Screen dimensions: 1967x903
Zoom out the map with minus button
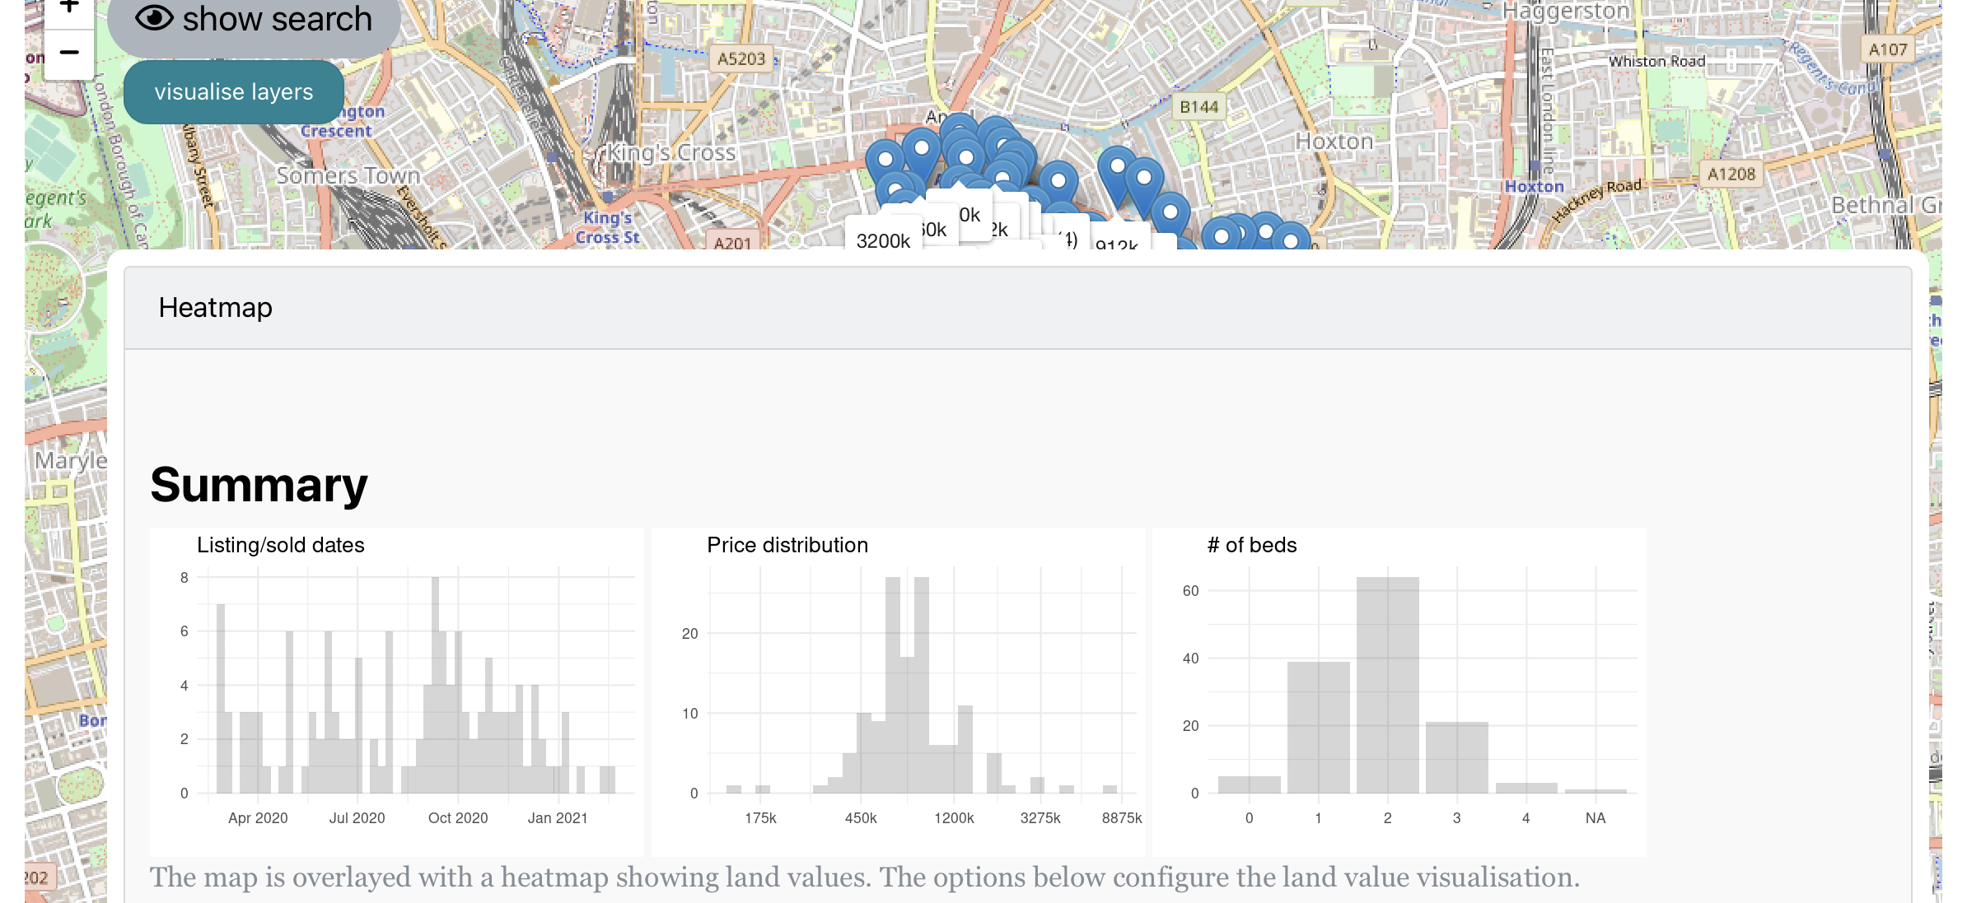[68, 54]
